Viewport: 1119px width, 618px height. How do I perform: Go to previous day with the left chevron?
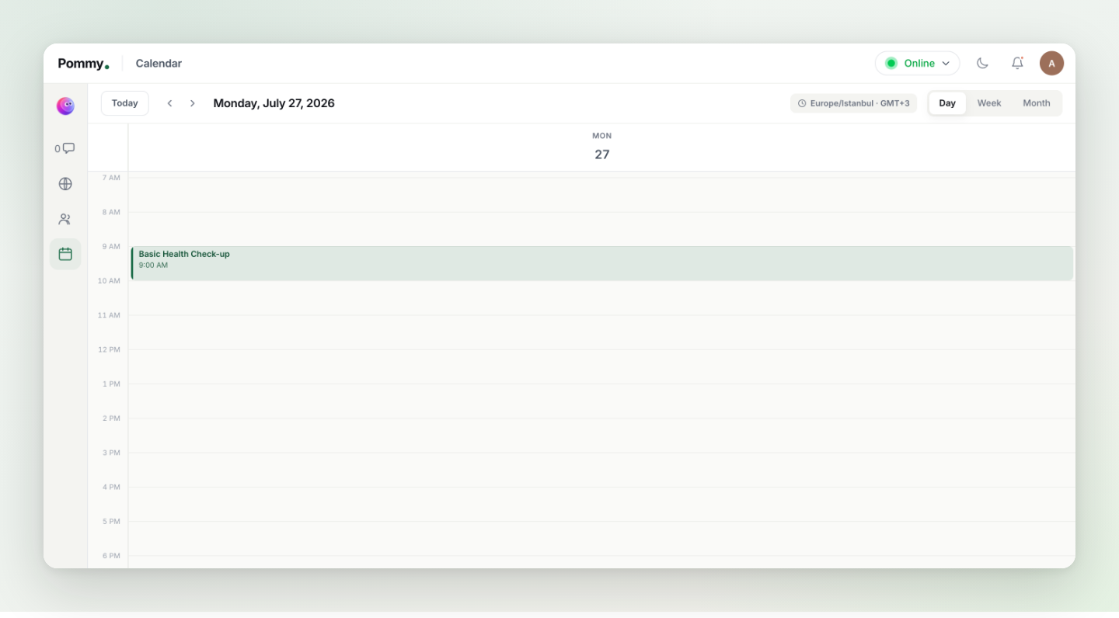(169, 103)
